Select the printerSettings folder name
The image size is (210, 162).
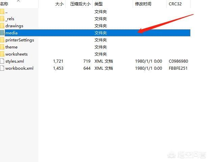coord(20,40)
